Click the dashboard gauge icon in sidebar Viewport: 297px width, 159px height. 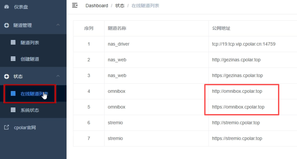(6, 7)
